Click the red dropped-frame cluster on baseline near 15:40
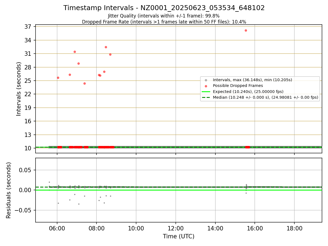 [x=247, y=147]
